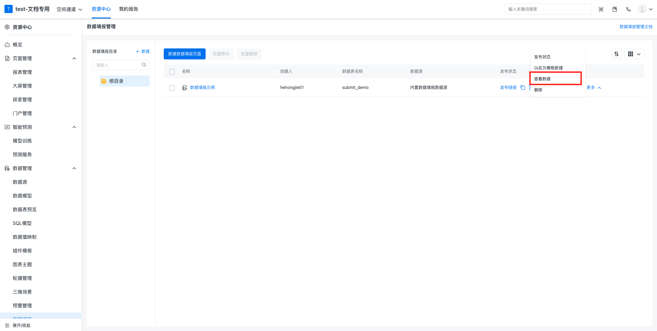Open the scan icon in top bar
The height and width of the screenshot is (331, 657).
tap(601, 9)
